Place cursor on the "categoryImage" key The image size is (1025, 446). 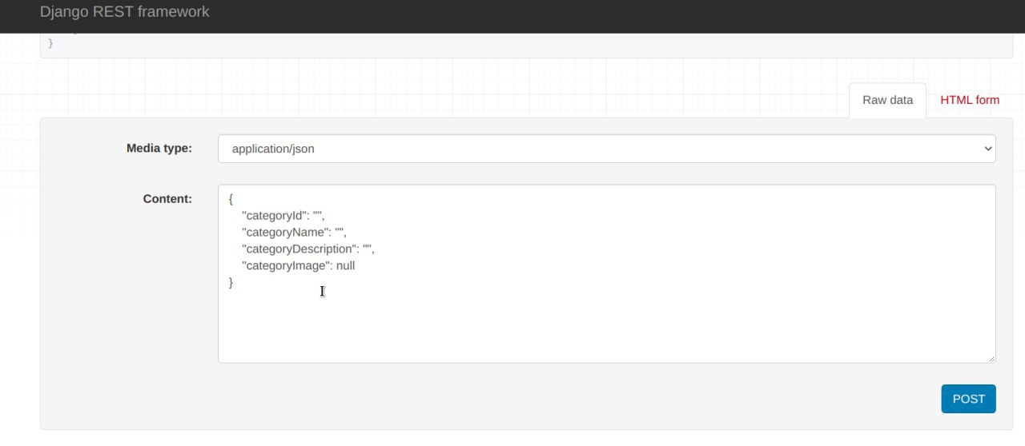coord(286,265)
